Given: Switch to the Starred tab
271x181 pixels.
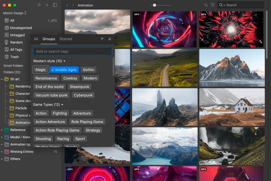Looking at the screenshot, I should coord(66,39).
